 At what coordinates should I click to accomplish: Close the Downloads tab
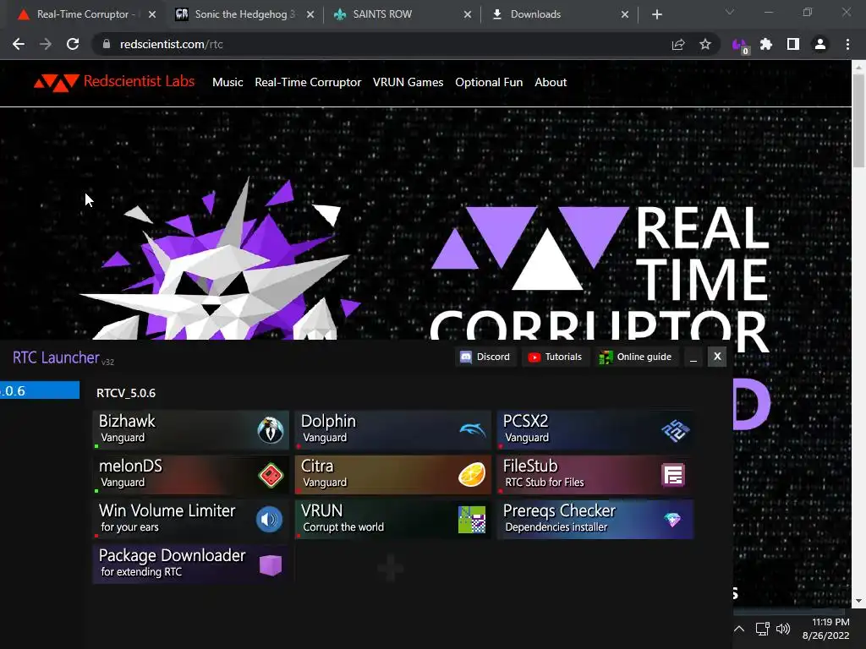pyautogui.click(x=625, y=14)
